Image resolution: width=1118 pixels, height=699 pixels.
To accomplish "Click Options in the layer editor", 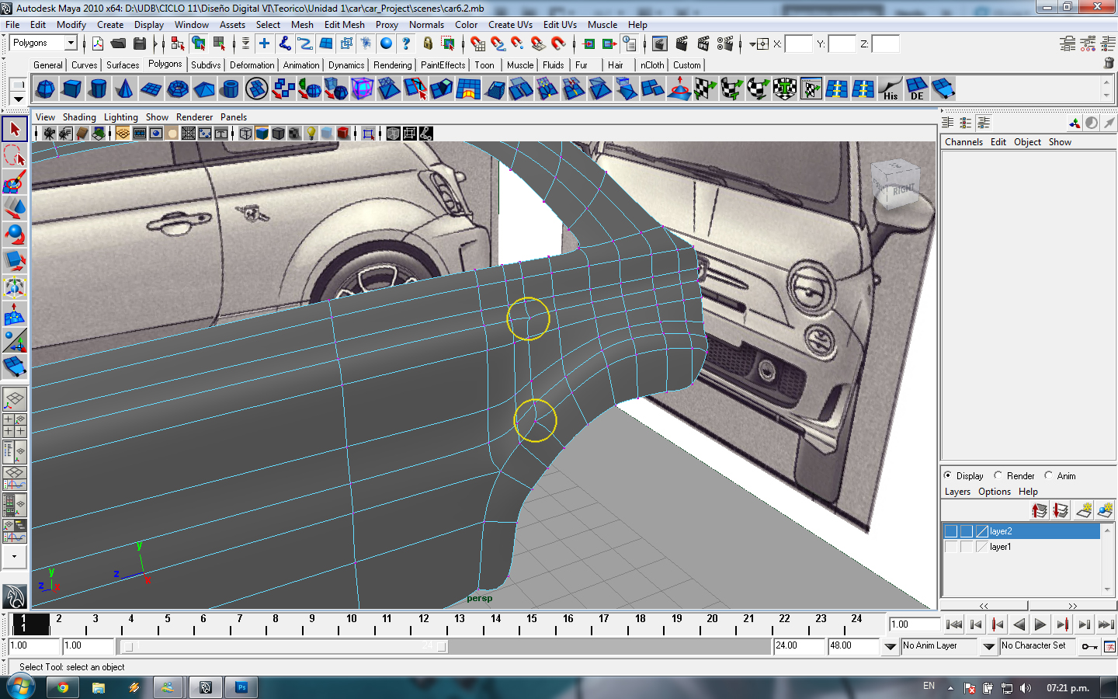I will (994, 492).
